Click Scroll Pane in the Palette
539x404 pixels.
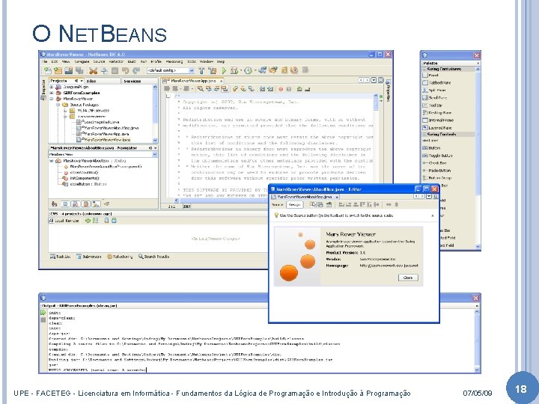(x=434, y=97)
